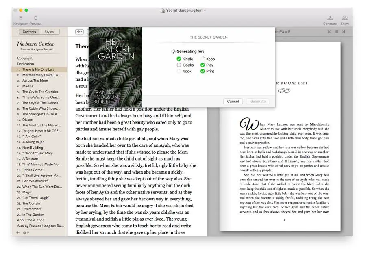Open chapter 'The Robin Who Showe...'
The width and height of the screenshot is (366, 256).
tap(39, 108)
